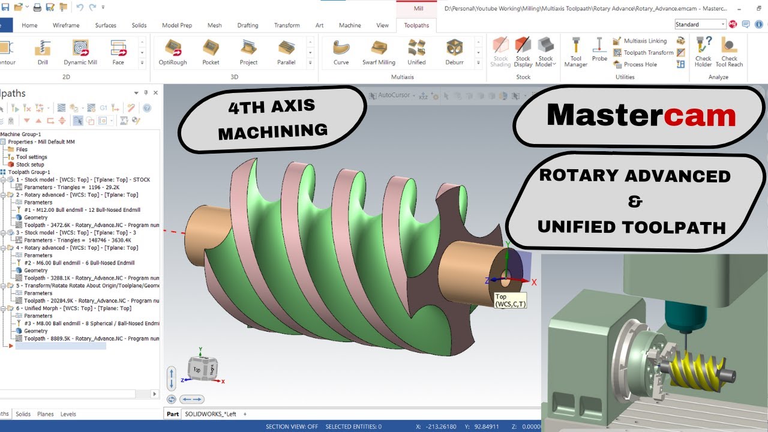Open the Model Prep tab
Image resolution: width=768 pixels, height=432 pixels.
tap(177, 25)
